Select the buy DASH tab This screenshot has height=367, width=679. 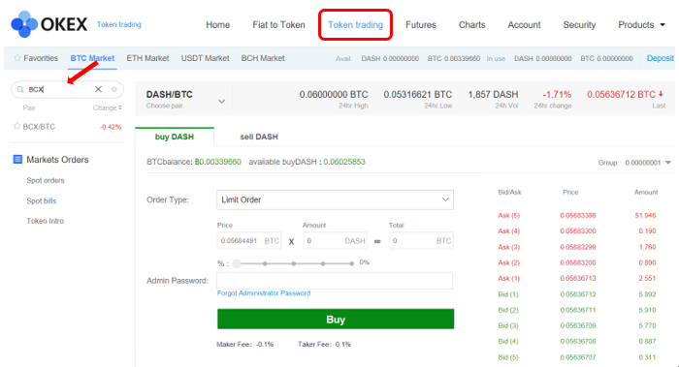click(x=175, y=137)
